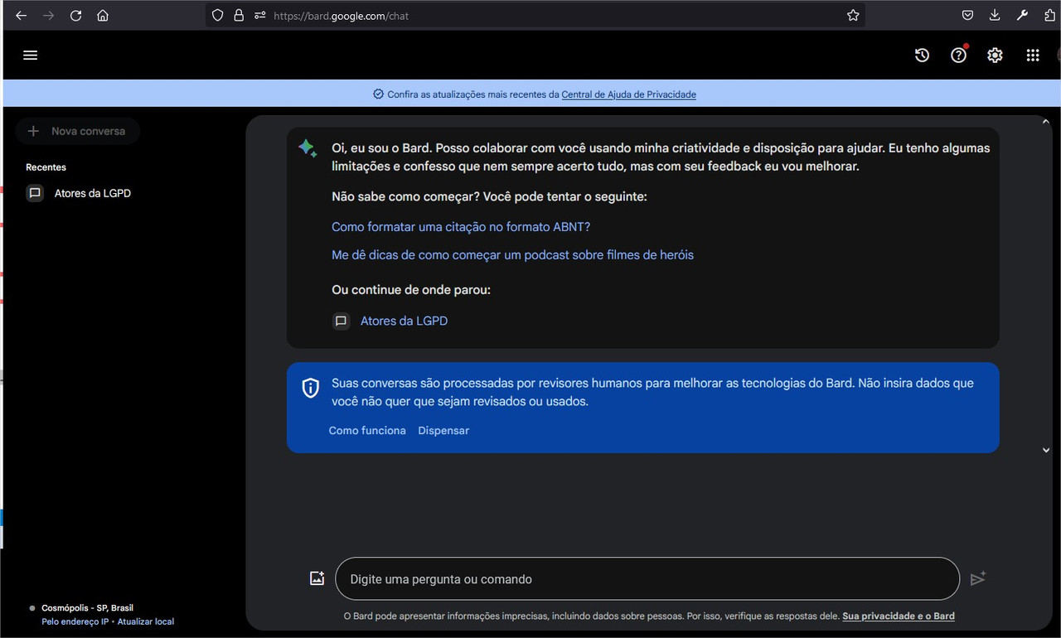The image size is (1061, 638).
Task: Reload the page
Action: tap(75, 15)
